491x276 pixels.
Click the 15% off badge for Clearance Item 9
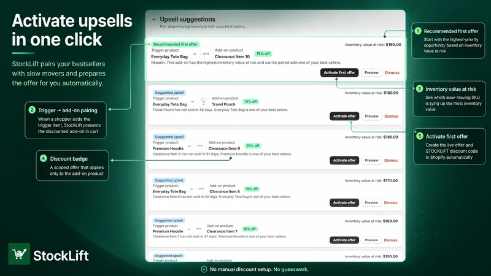(x=252, y=146)
